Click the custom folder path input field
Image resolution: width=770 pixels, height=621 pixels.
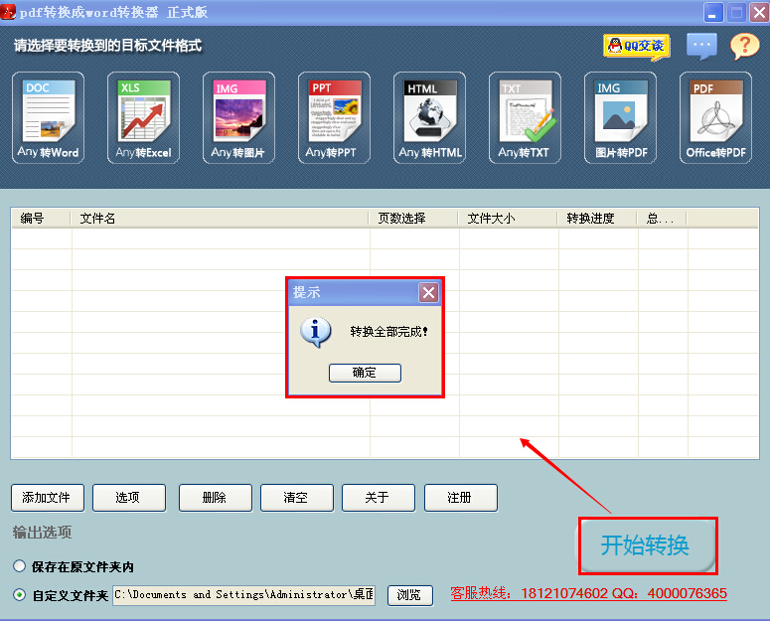pos(244,595)
